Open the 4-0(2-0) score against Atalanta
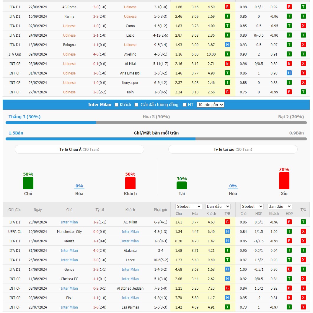 pyautogui.click(x=100, y=250)
